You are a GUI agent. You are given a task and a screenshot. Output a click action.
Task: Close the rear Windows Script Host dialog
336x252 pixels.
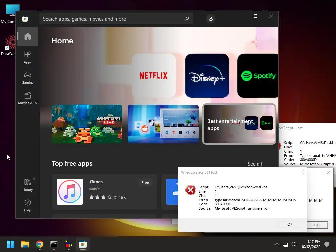328,173
